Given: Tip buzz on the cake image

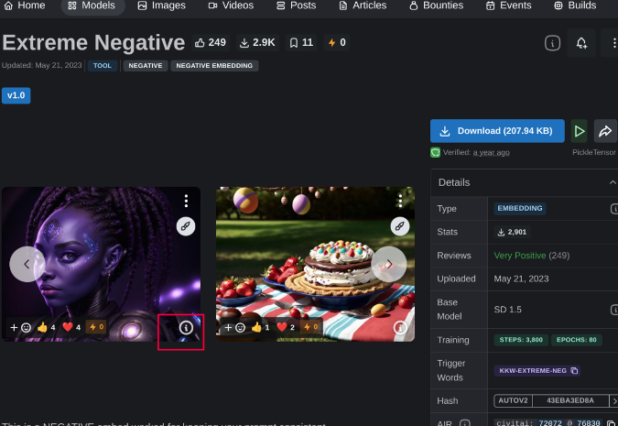Looking at the screenshot, I should click(310, 327).
